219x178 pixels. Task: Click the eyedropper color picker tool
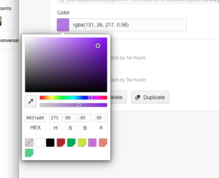[31, 101]
